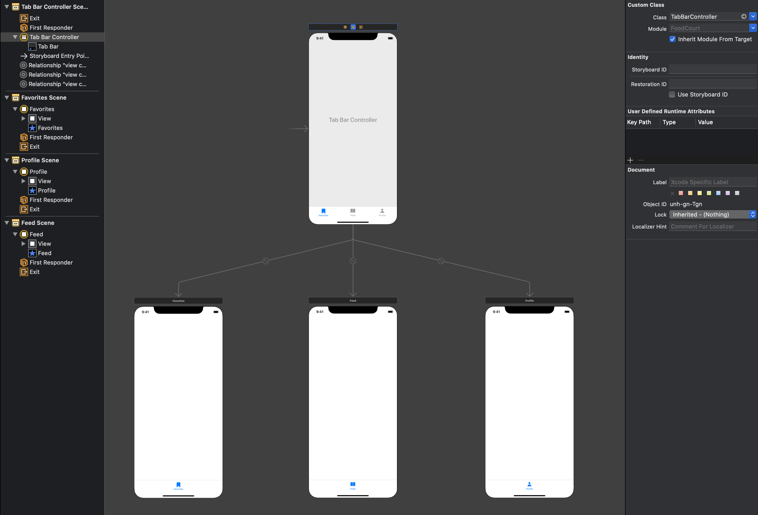Open Lock Inherited - (Nothing) popup
The width and height of the screenshot is (758, 515).
(x=713, y=214)
